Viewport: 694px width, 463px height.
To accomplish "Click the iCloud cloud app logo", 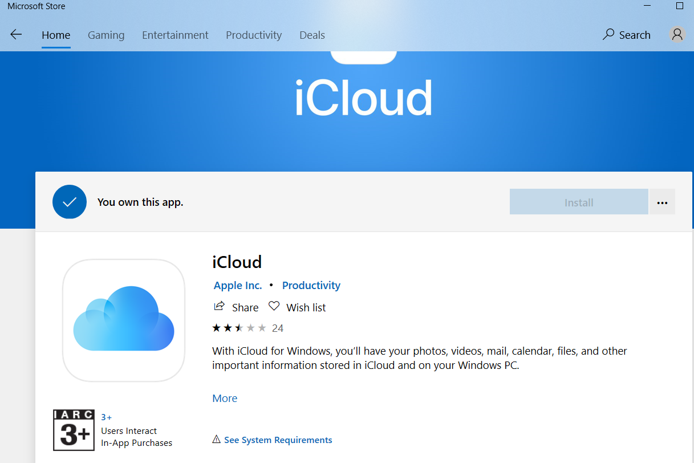I will 124,320.
